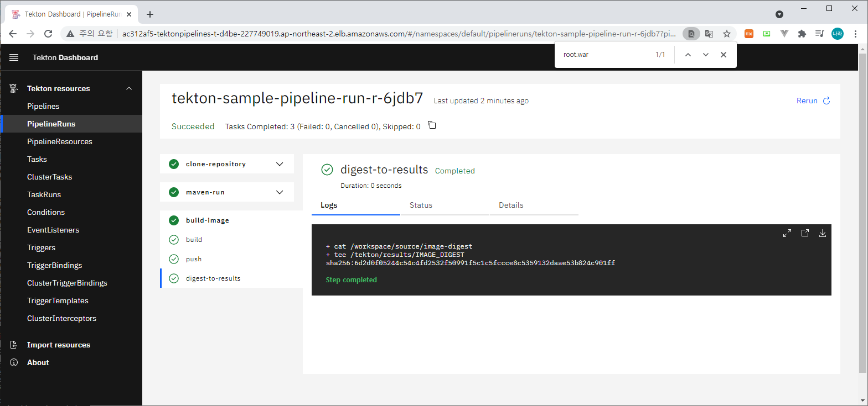Viewport: 868px width, 406px height.
Task: Open ClusterTriggerBindings in the sidebar
Action: click(71, 283)
